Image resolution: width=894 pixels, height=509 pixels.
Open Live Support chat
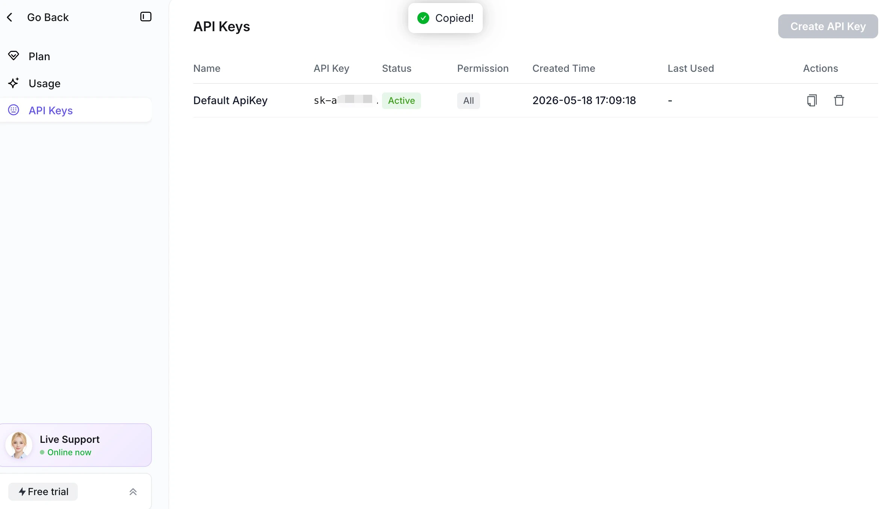[x=76, y=445]
